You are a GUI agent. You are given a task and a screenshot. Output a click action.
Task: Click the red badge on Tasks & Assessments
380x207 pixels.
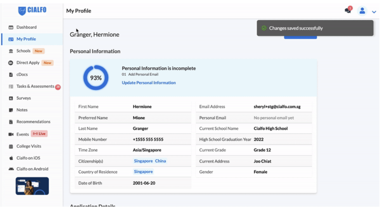(x=58, y=87)
